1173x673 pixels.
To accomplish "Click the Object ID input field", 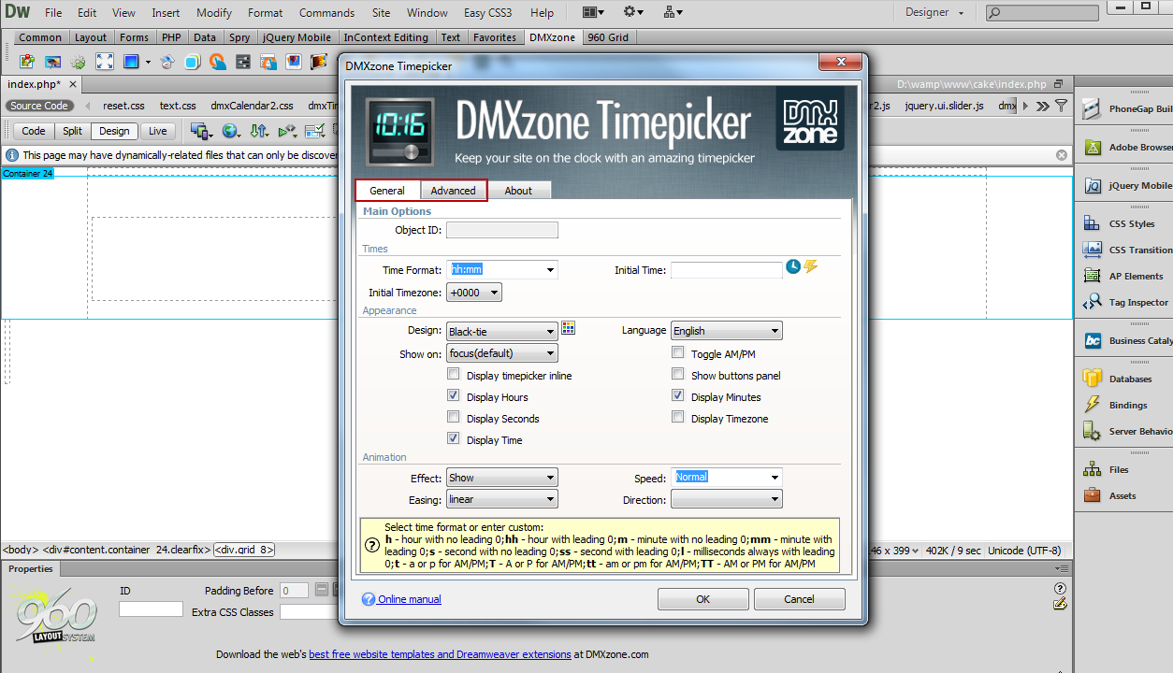I will [x=502, y=230].
